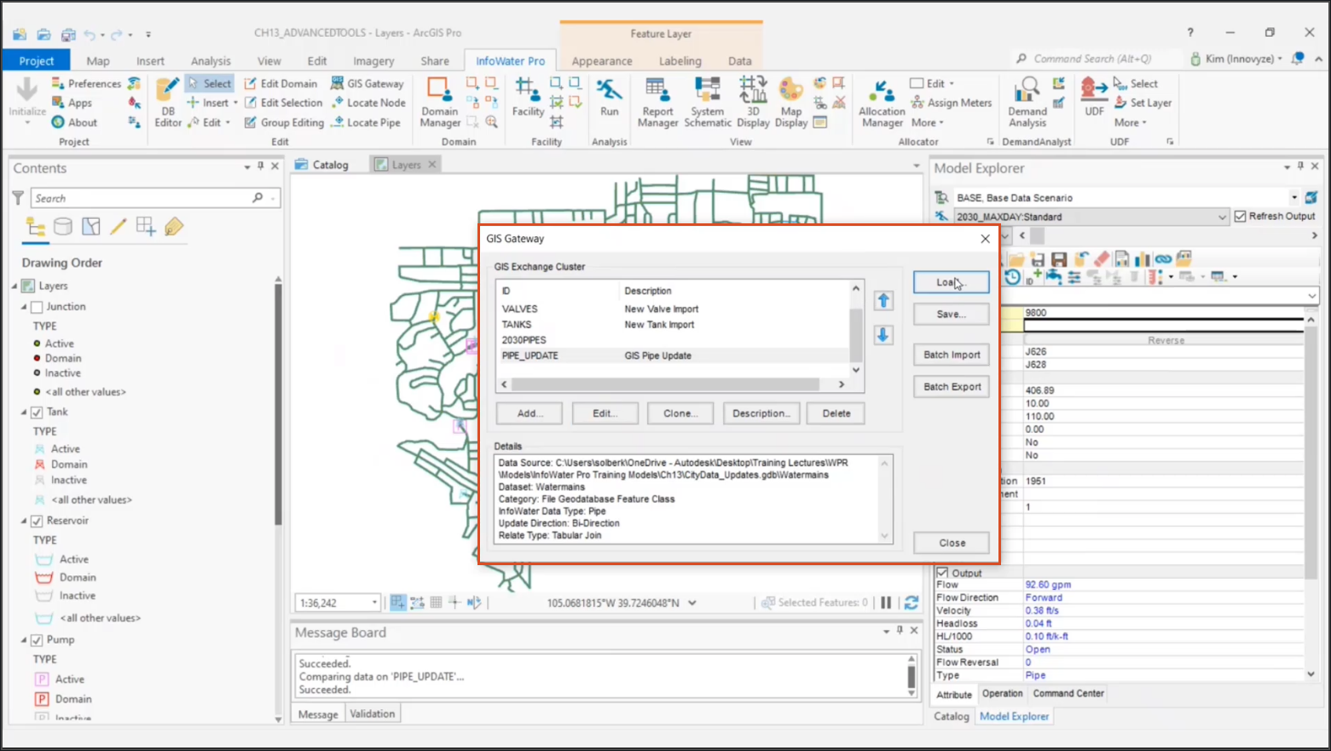Open the Map ribbon tab
Image resolution: width=1331 pixels, height=751 pixels.
click(98, 61)
